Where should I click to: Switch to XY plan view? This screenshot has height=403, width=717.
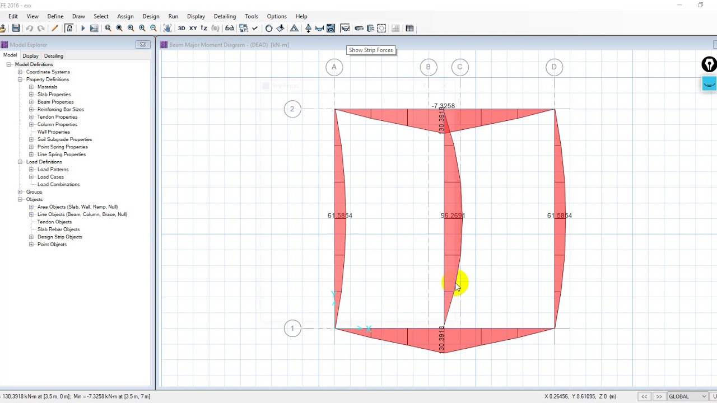pyautogui.click(x=193, y=29)
